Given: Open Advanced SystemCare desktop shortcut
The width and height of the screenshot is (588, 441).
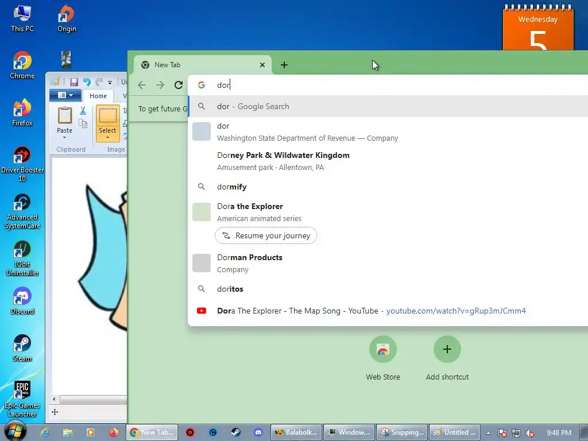Looking at the screenshot, I should coord(22,211).
